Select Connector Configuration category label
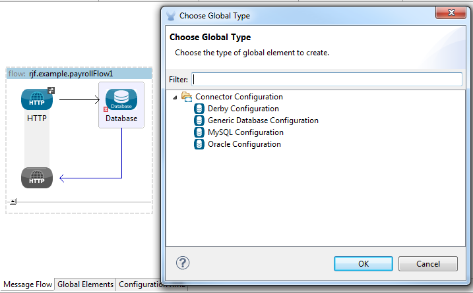Image resolution: width=473 pixels, height=293 pixels. pyautogui.click(x=239, y=97)
